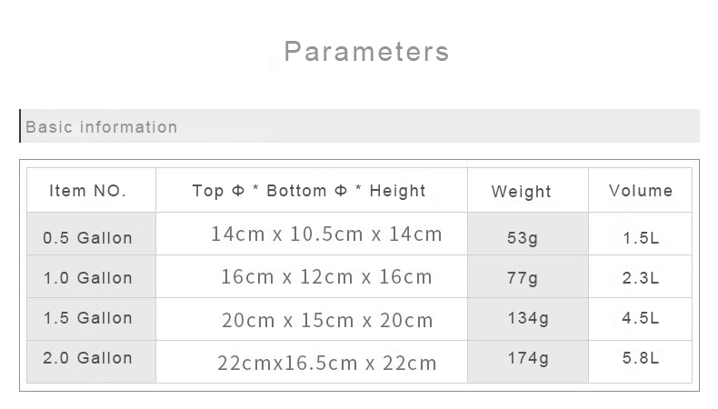
Task: Click the 14cm x 10.5cm x 14cm dimensions cell
Action: pyautogui.click(x=326, y=234)
